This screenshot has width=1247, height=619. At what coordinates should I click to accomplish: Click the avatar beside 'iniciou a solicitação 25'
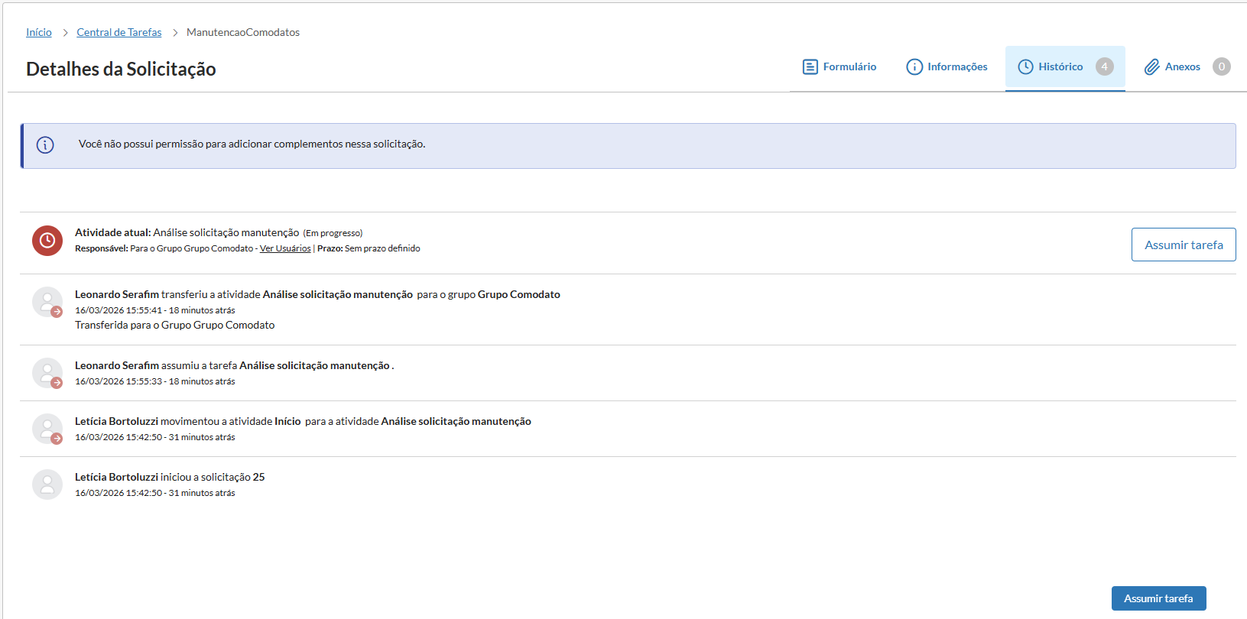(47, 485)
